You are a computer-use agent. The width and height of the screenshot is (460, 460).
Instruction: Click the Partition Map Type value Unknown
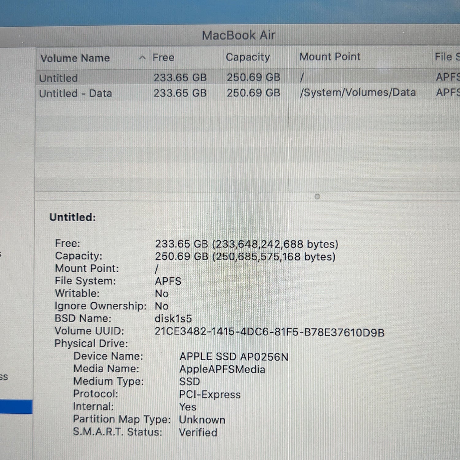[x=202, y=420]
